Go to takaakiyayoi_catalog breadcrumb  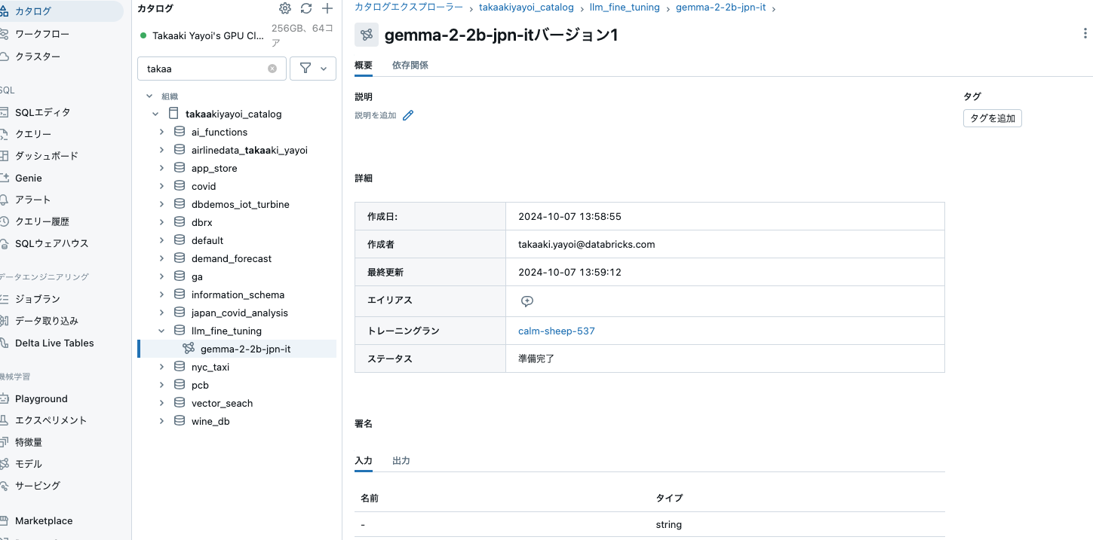pos(527,7)
